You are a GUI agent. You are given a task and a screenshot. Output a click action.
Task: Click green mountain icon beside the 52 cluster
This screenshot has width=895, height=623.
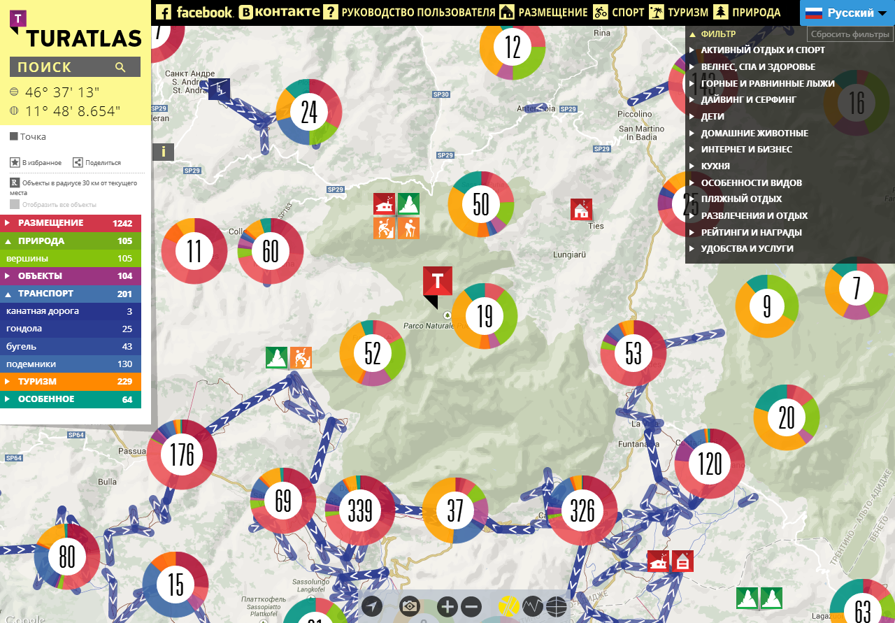click(276, 358)
